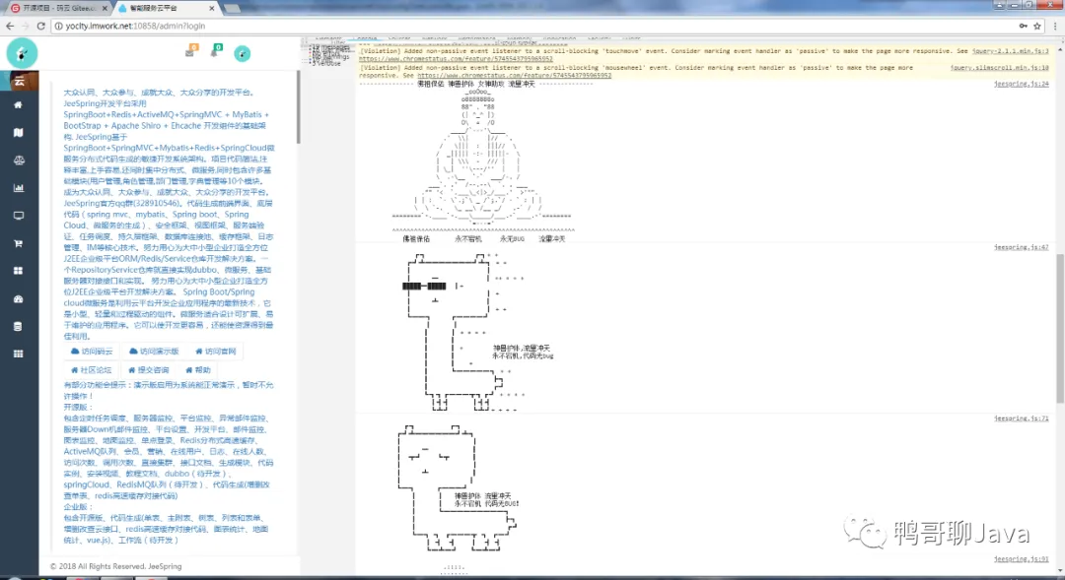Screen dimensions: 1065x580
Task: Open the mail envelope notification icon
Action: (191, 51)
